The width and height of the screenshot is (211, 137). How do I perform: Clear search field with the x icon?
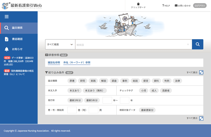pyautogui.click(x=188, y=44)
